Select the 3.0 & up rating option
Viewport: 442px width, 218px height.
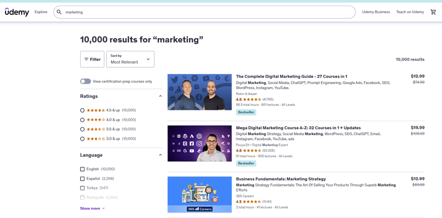tap(82, 139)
